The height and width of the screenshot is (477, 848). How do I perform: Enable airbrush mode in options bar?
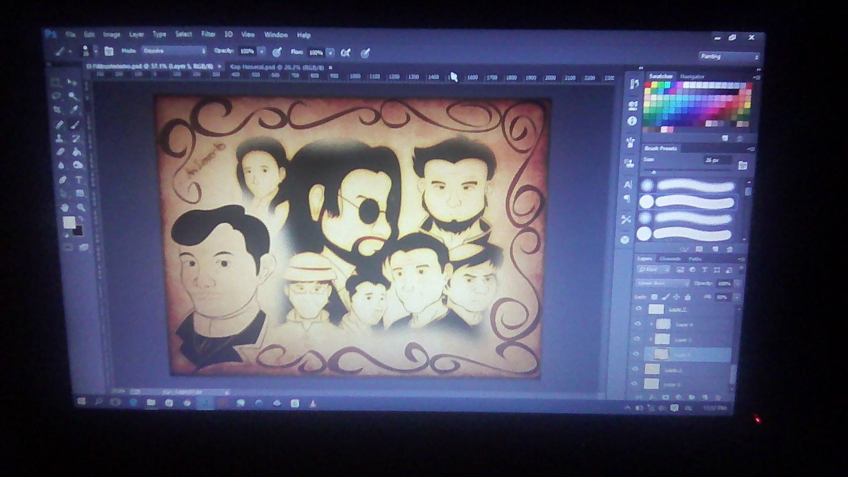345,53
